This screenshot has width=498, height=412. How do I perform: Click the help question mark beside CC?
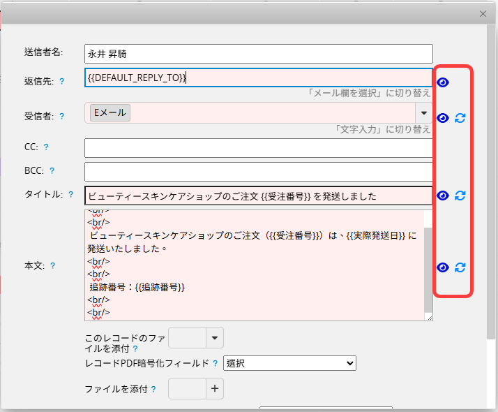(x=46, y=147)
